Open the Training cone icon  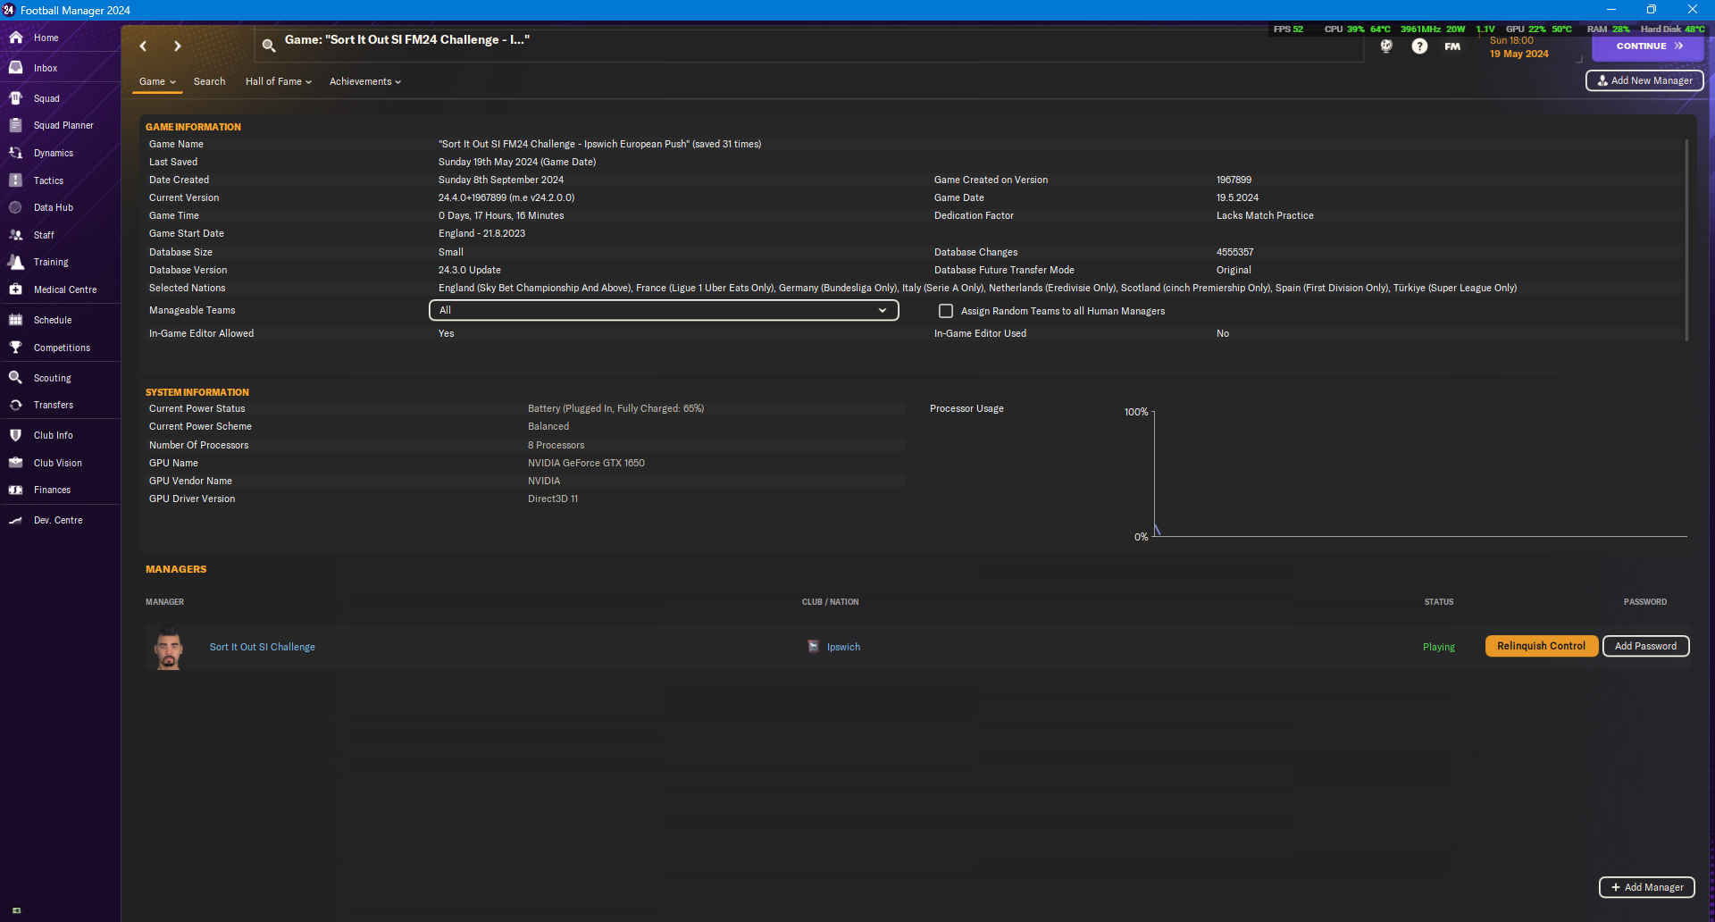tap(15, 262)
